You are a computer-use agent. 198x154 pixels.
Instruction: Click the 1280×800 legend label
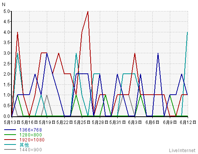[30, 135]
